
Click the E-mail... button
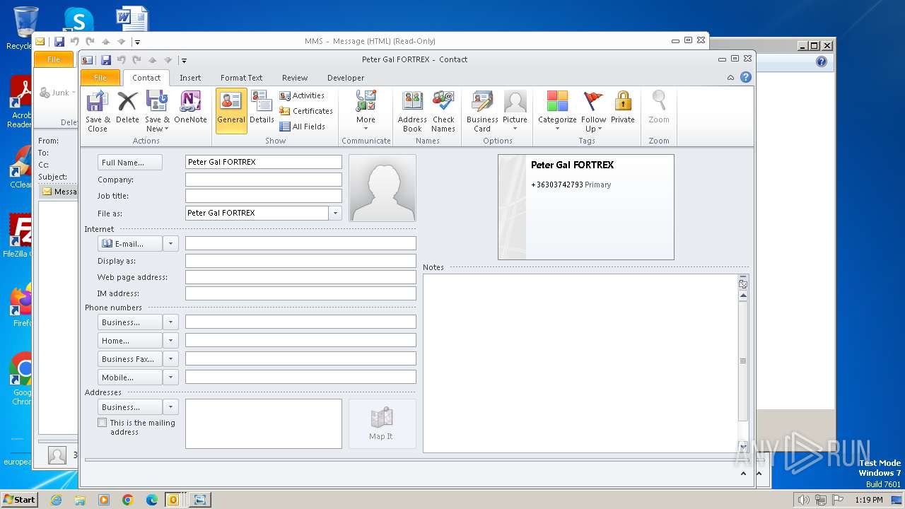click(130, 244)
